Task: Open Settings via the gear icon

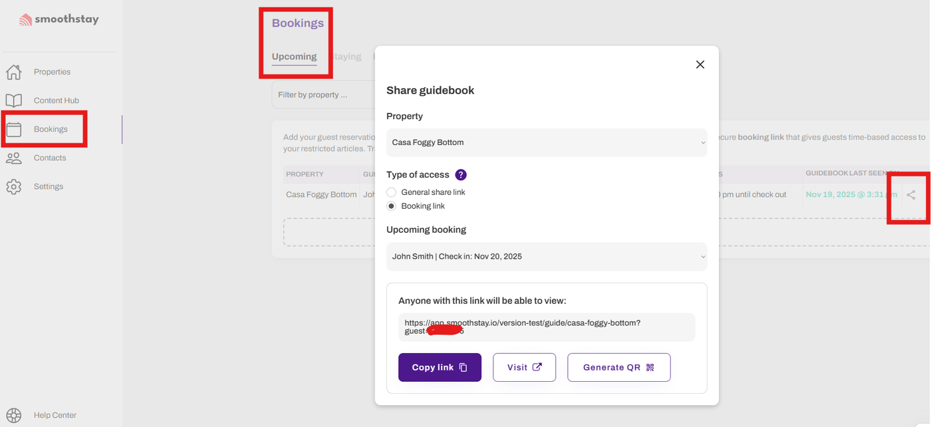Action: pos(14,186)
